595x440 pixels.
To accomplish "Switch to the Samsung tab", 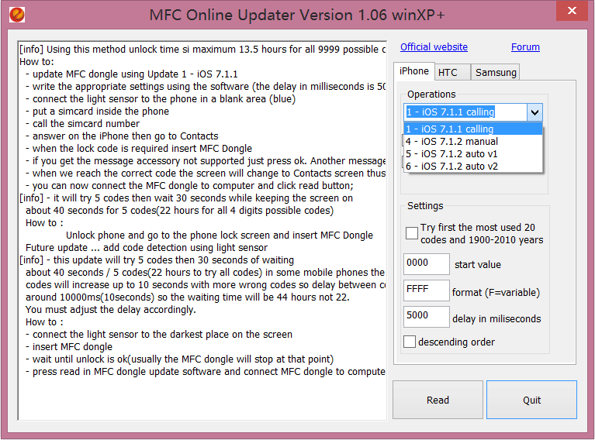I will [x=496, y=73].
